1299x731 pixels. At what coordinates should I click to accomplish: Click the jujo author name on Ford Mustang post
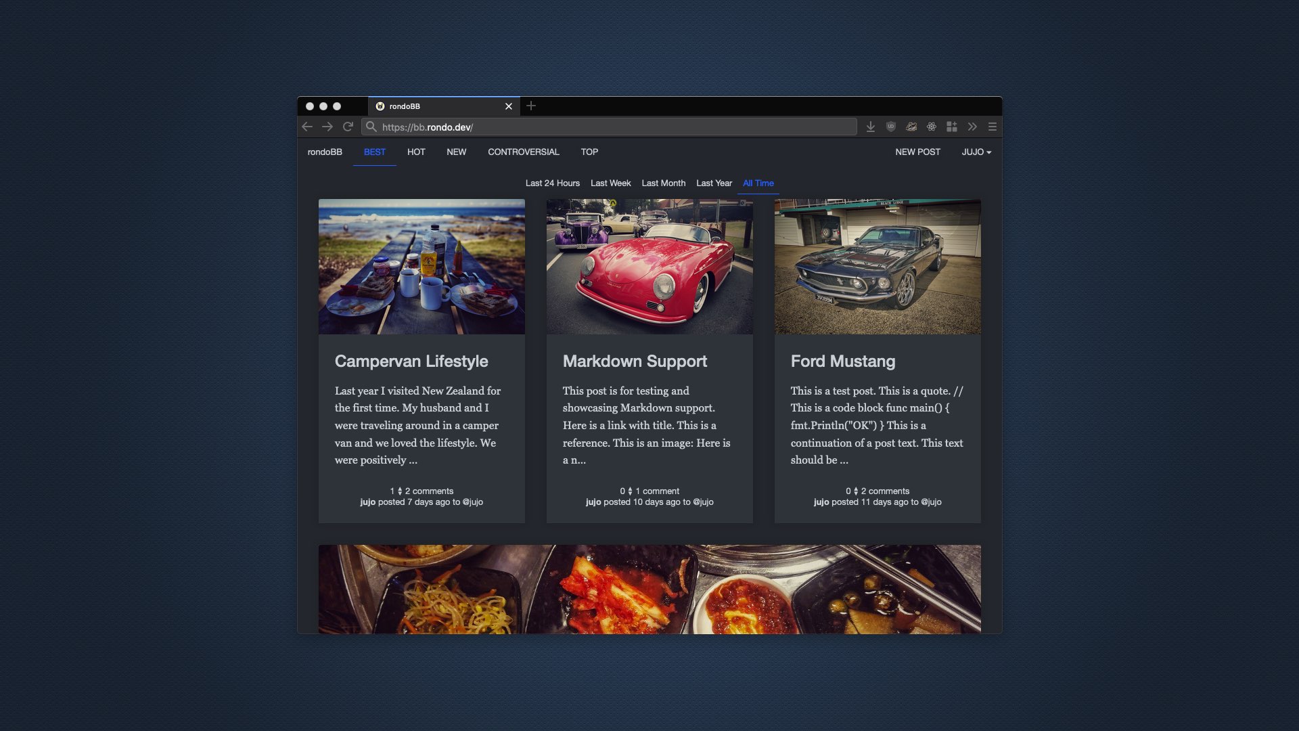click(821, 502)
